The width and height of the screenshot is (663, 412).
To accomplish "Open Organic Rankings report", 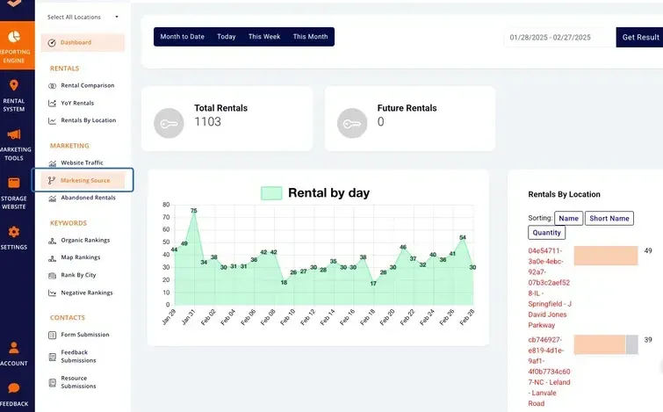I will (x=85, y=241).
